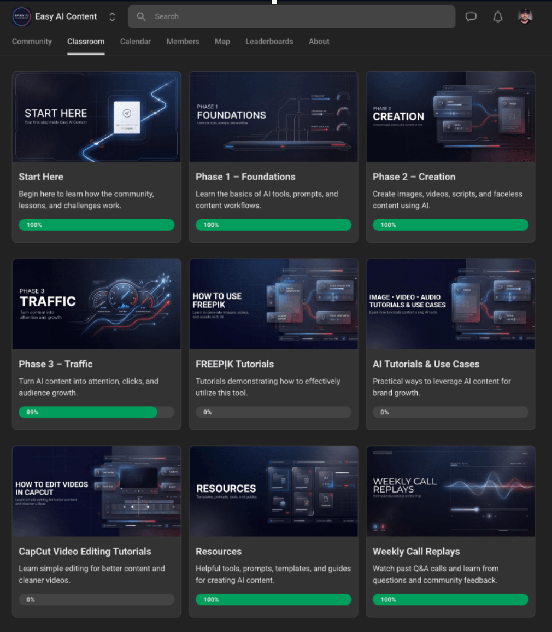Image resolution: width=552 pixels, height=632 pixels.
Task: Open the How To Edit Videos CapCut thumbnail
Action: point(97,491)
